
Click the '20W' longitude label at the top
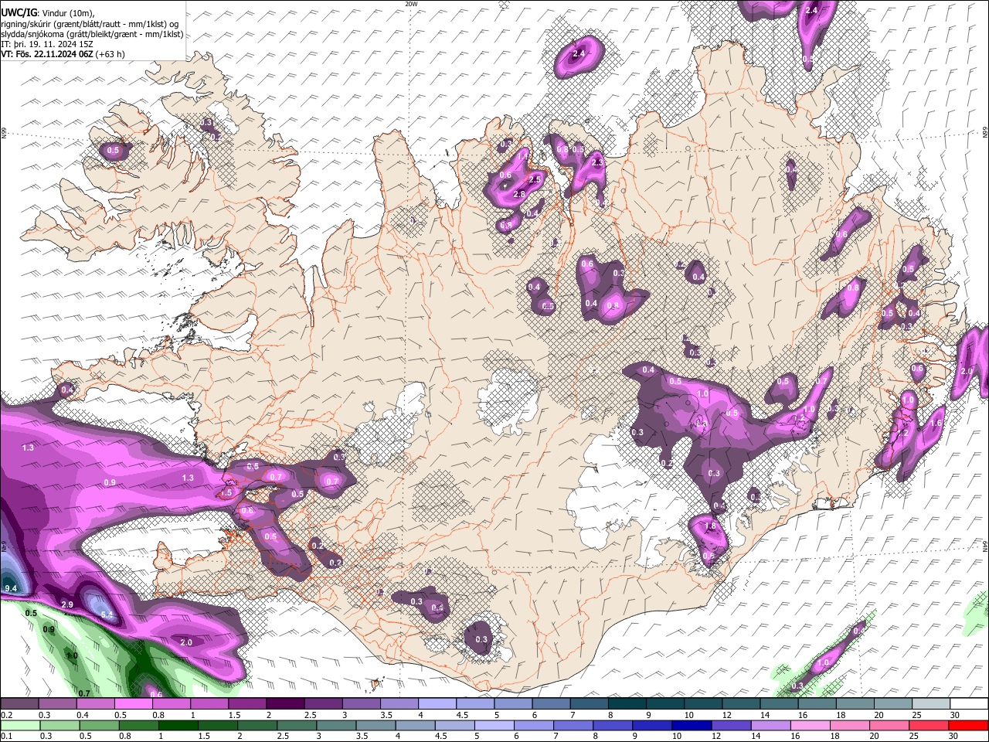click(411, 4)
